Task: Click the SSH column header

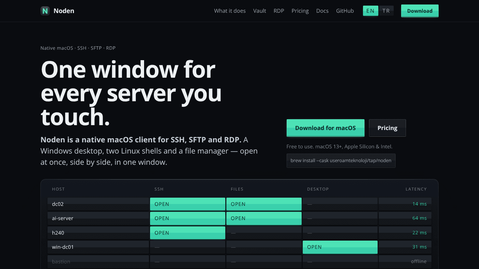Action: 159,189
